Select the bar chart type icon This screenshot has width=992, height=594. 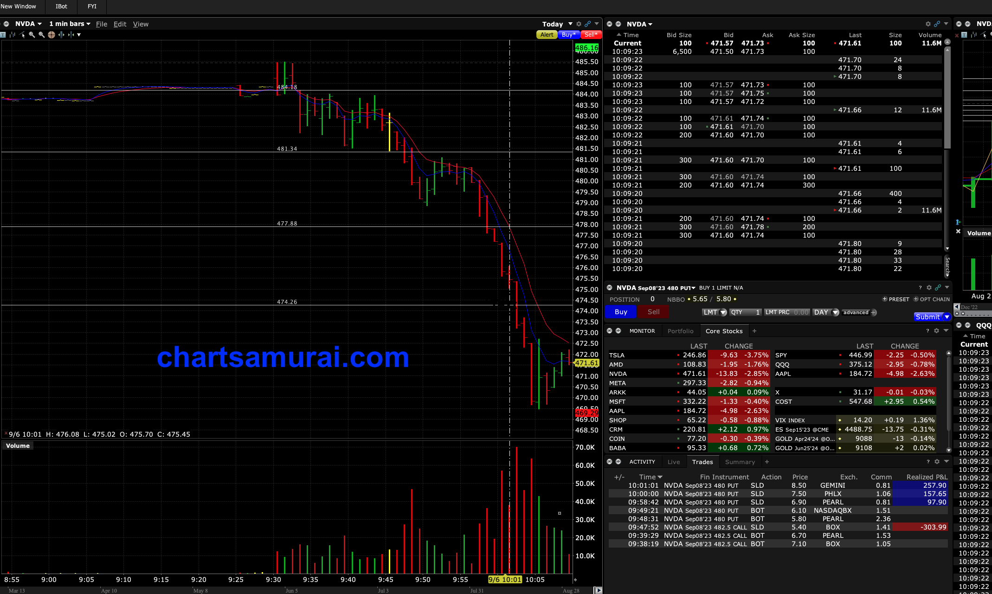13,35
